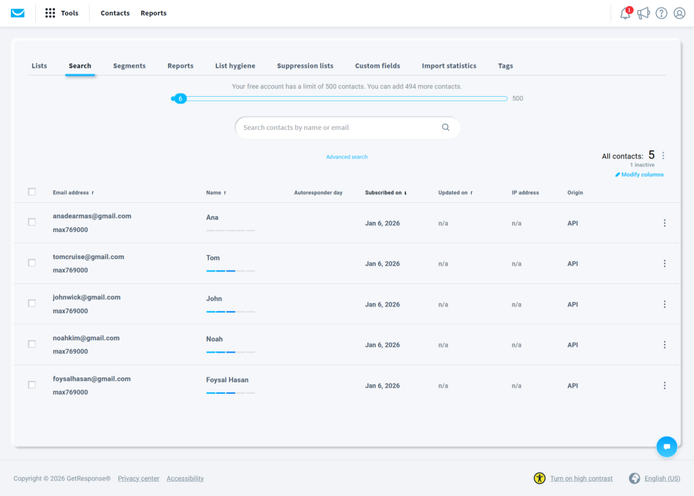Check the tomcruise@gmail.com row checkbox

(x=32, y=263)
